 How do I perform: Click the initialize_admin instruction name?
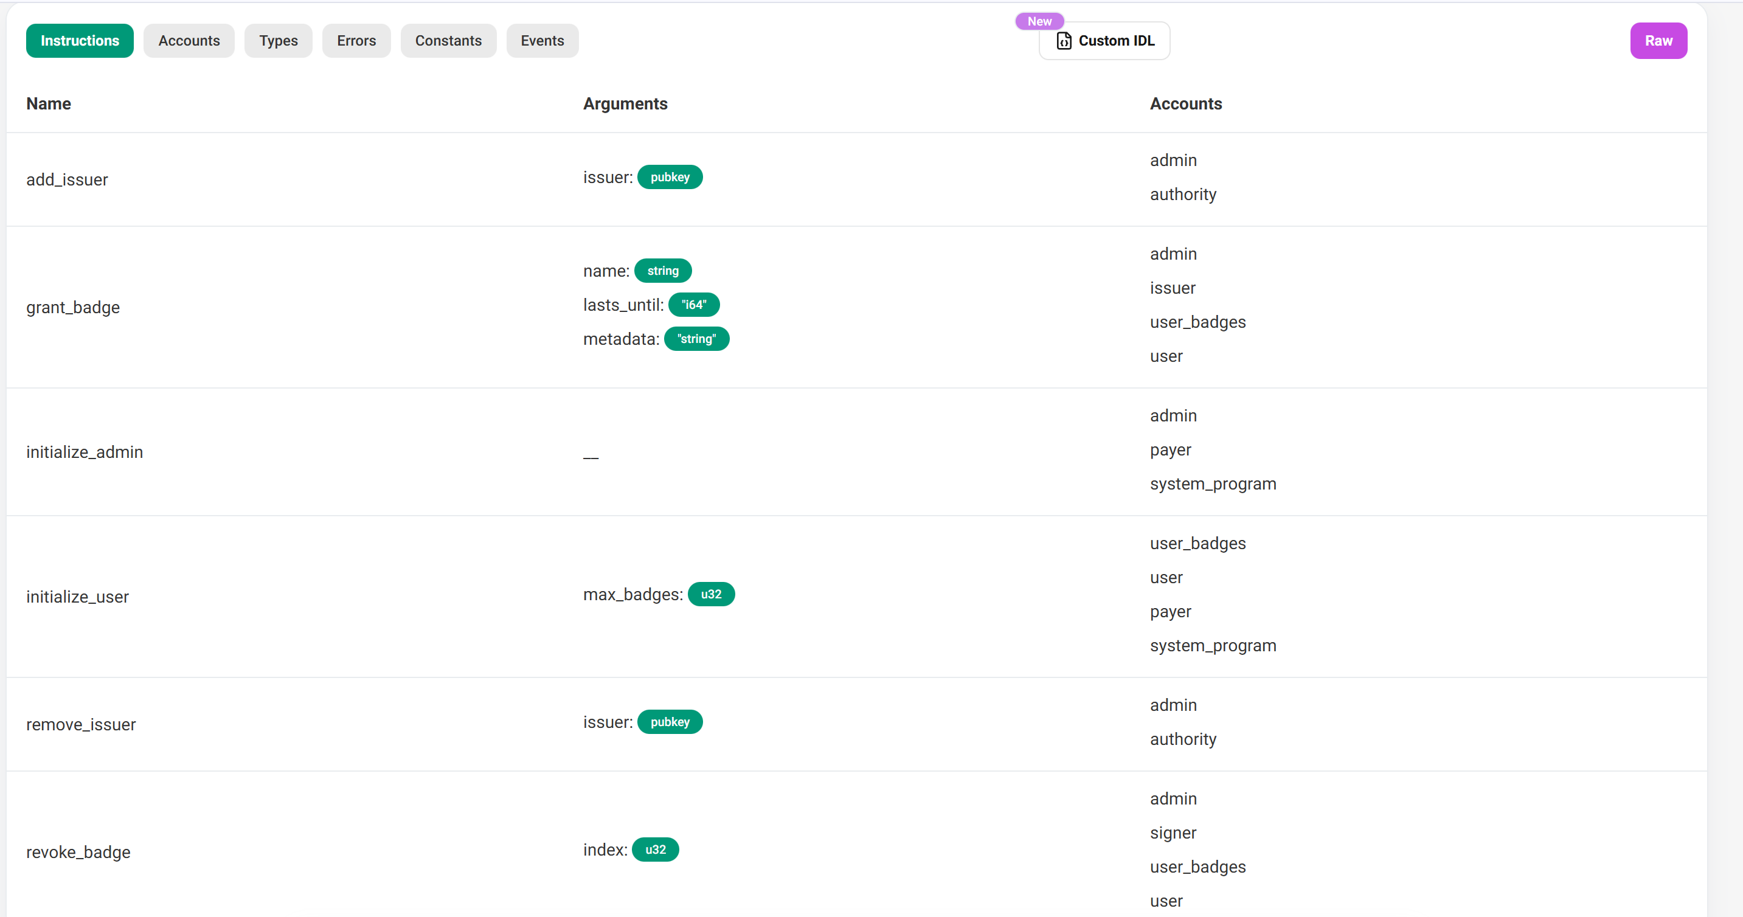[x=85, y=452]
